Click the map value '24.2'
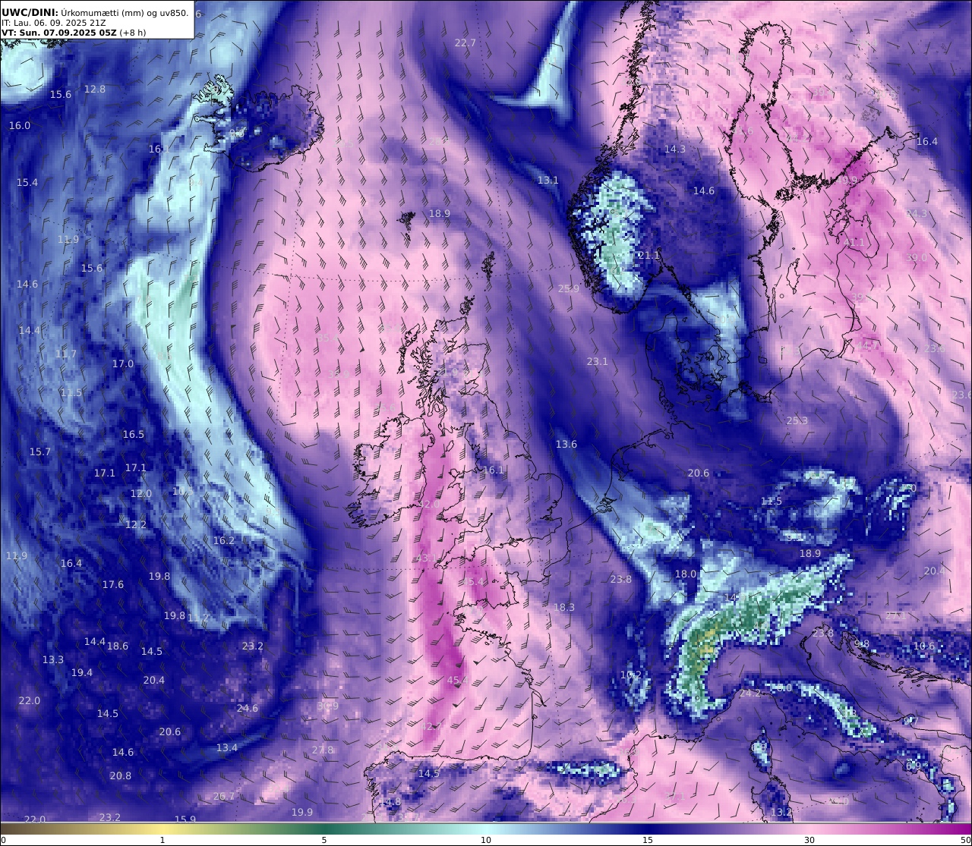The height and width of the screenshot is (846, 972). coord(750,693)
